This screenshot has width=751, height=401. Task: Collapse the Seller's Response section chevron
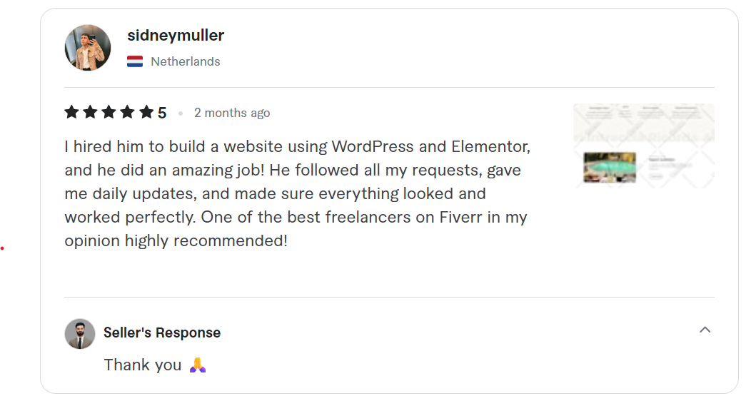(x=705, y=330)
